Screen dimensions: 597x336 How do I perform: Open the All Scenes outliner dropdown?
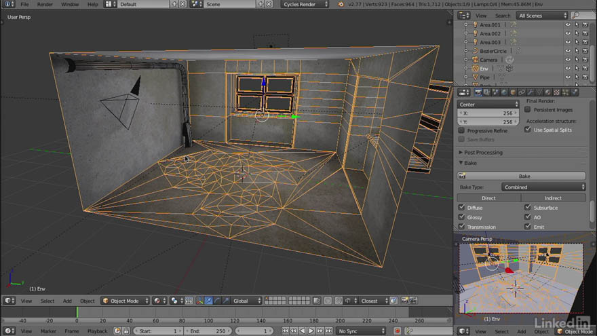pos(542,16)
